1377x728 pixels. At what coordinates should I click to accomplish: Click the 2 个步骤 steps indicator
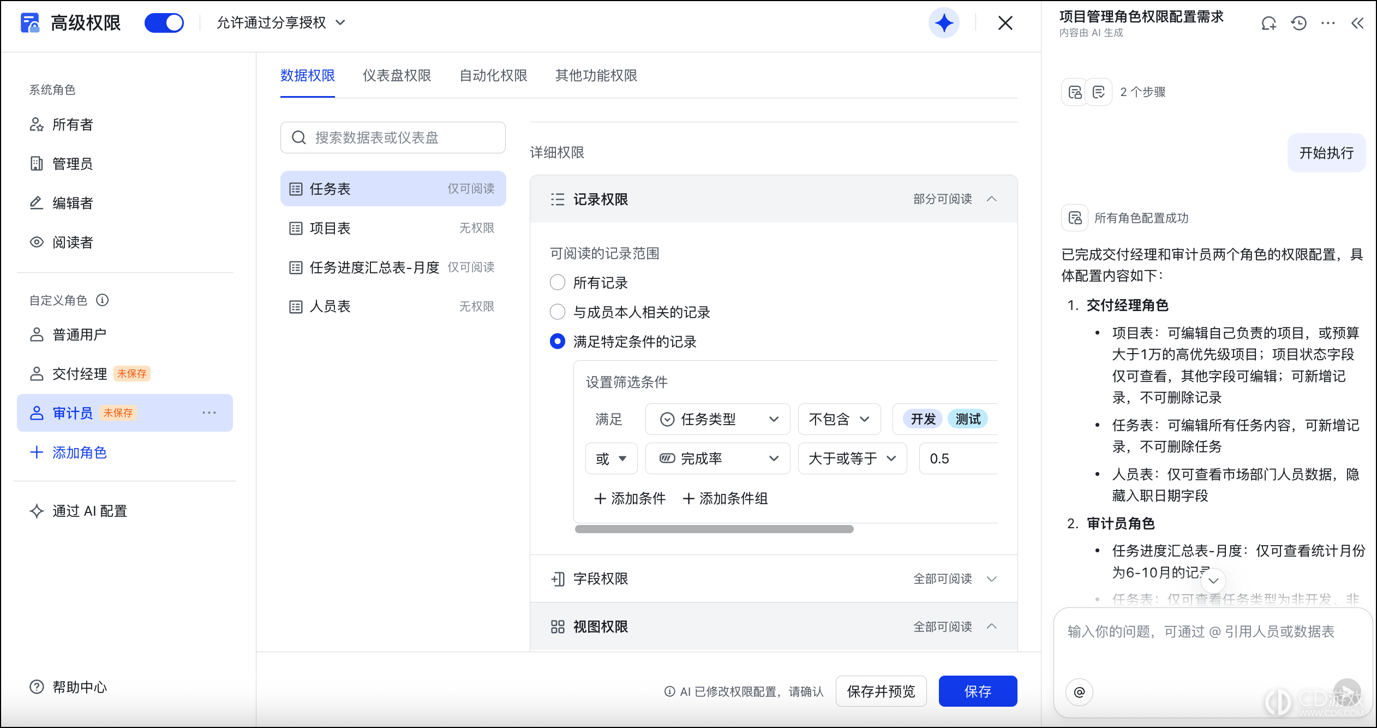1113,92
